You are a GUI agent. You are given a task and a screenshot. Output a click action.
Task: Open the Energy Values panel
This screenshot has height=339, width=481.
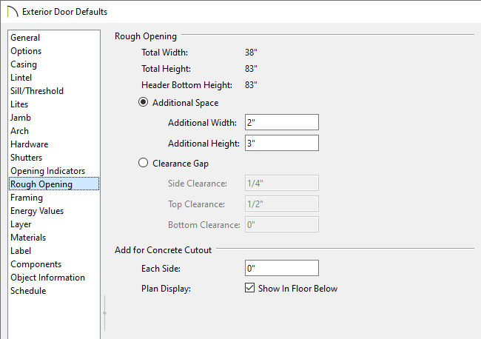(37, 211)
